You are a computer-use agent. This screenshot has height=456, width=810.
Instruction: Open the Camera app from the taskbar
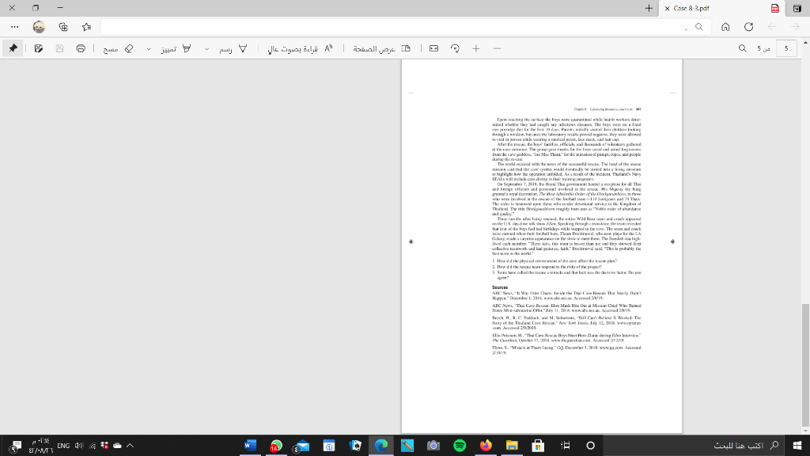pyautogui.click(x=433, y=445)
